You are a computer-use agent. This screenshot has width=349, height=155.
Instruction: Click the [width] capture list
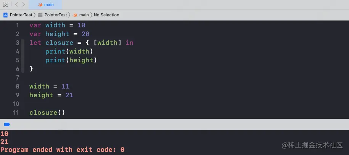click(x=108, y=43)
